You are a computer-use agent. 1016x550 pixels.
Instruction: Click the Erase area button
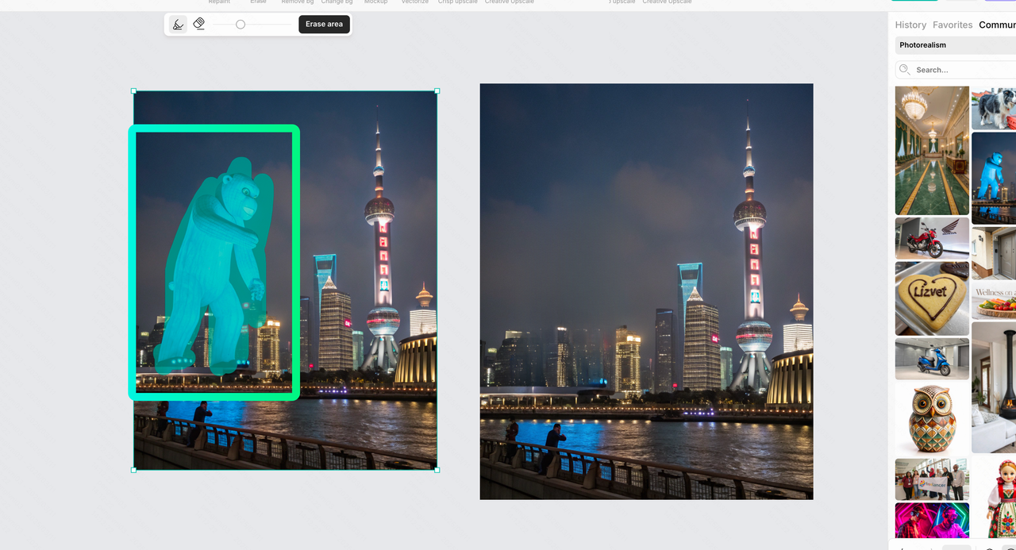(324, 25)
